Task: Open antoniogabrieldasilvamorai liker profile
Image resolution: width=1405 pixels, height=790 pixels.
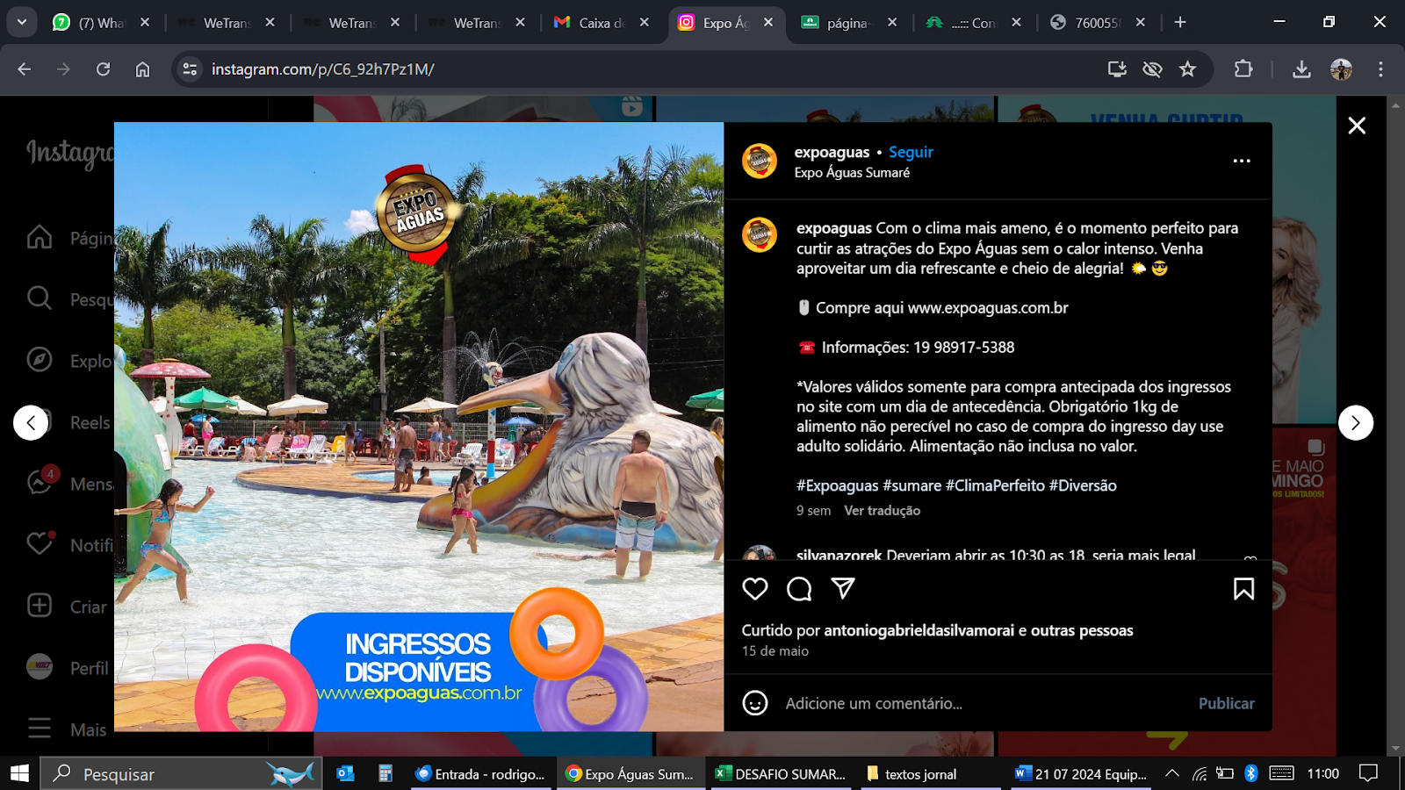Action: coord(919,630)
